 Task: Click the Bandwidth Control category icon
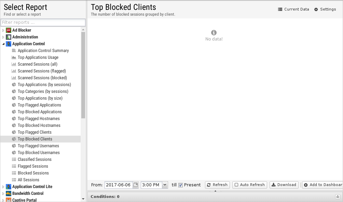[9, 193]
